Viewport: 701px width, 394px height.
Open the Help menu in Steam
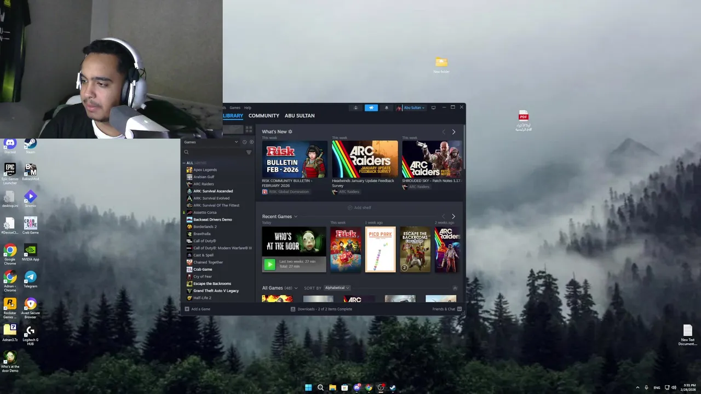[x=248, y=108]
